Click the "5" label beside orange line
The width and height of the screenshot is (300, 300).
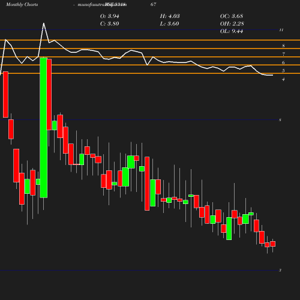point(283,71)
